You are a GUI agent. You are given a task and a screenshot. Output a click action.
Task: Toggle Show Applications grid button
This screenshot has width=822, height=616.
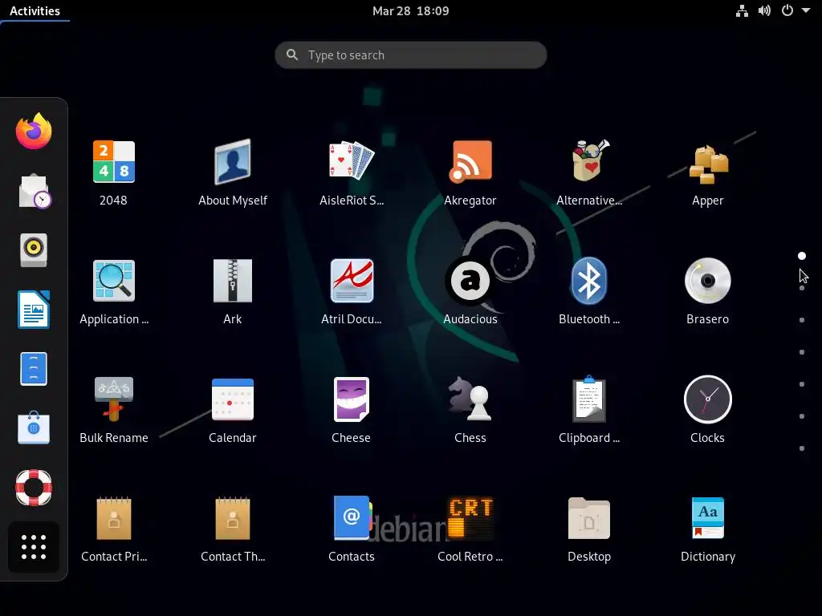click(34, 547)
